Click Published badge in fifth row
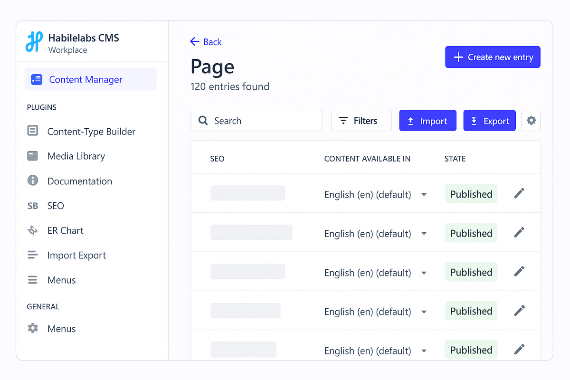 tap(471, 350)
